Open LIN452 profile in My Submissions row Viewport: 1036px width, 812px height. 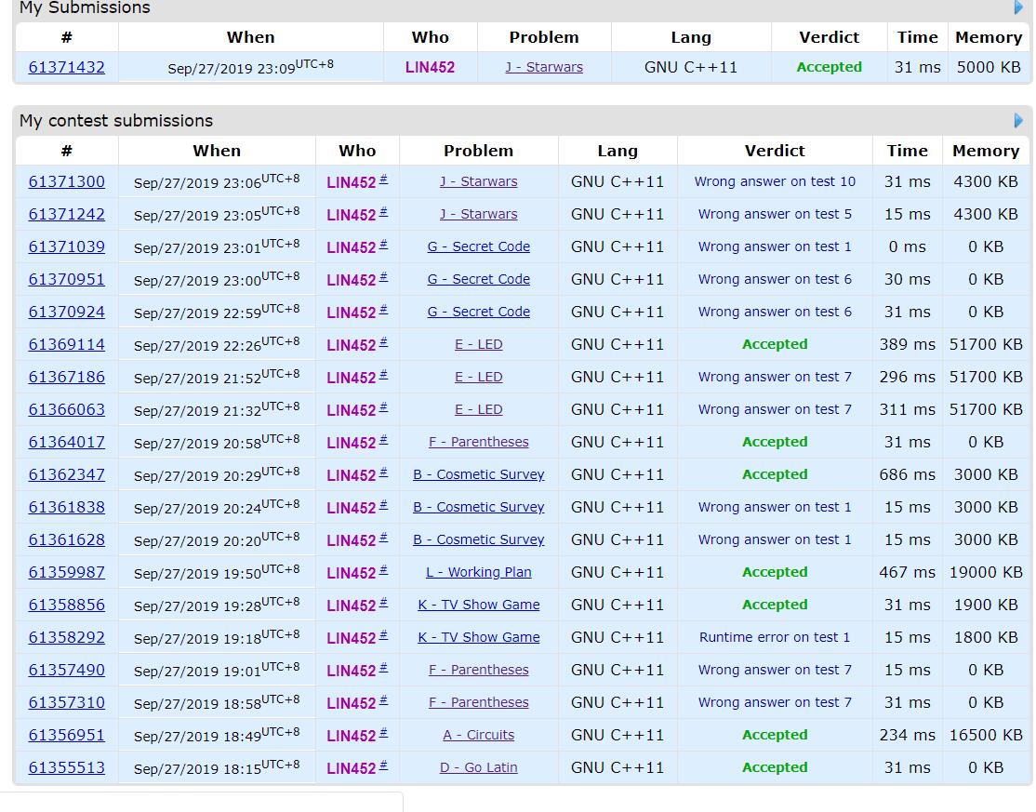430,68
